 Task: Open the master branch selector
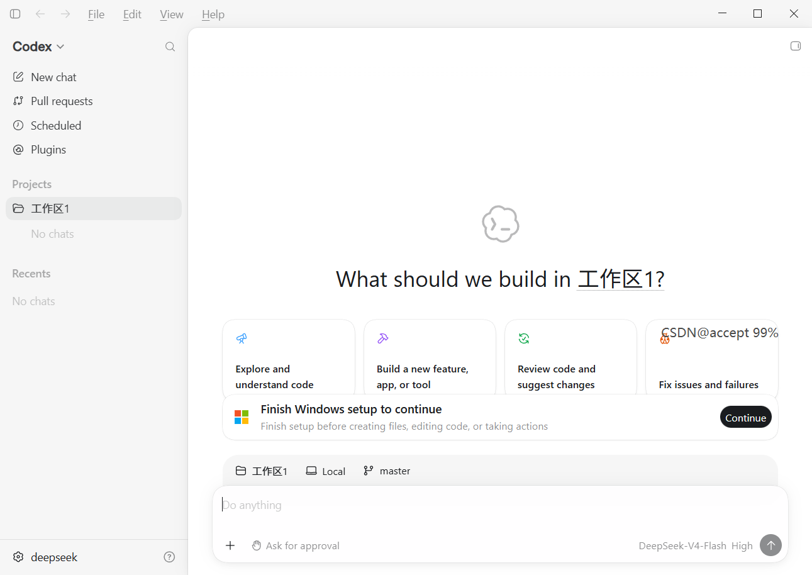point(387,471)
